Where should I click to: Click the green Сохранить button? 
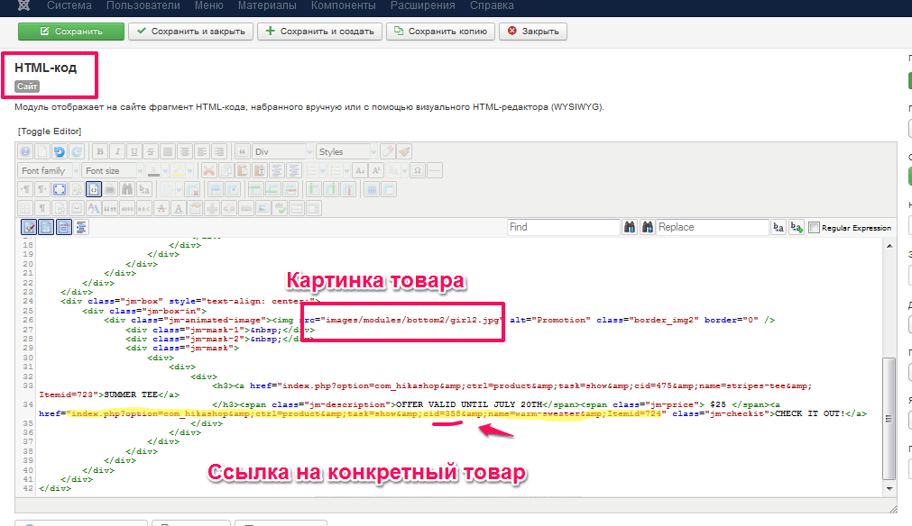[71, 32]
